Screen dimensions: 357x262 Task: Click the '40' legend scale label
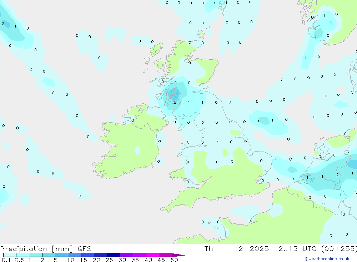(x=148, y=260)
